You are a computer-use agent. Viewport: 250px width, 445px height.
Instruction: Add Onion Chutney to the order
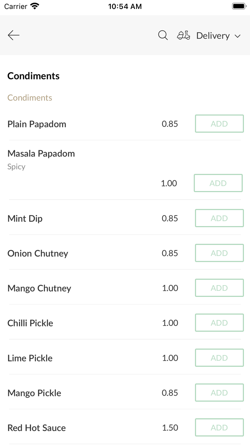[x=219, y=253]
